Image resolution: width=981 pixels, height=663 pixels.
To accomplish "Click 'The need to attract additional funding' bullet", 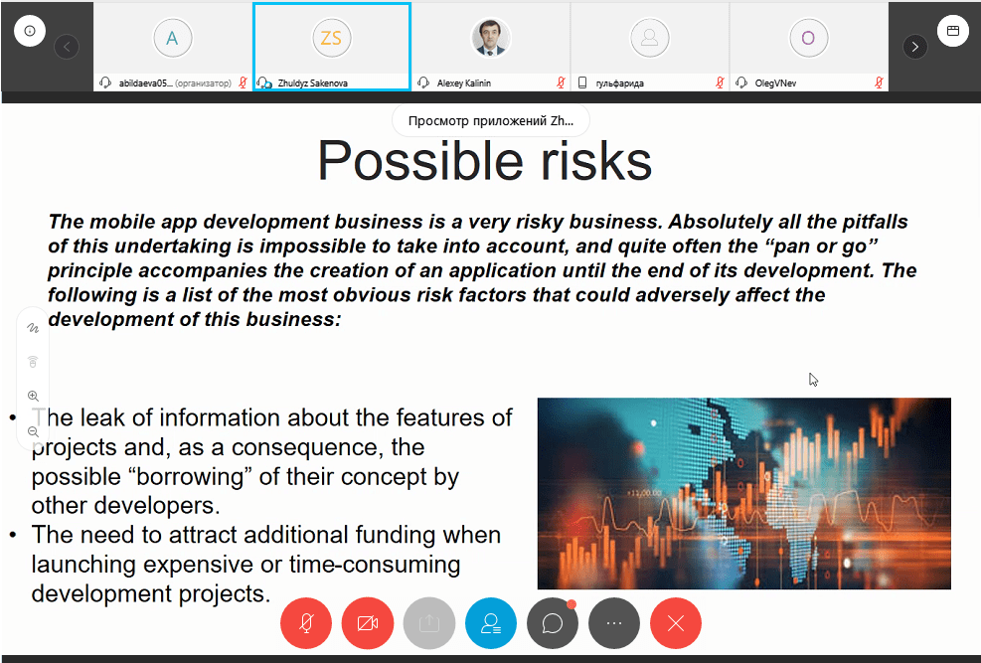I will 266,565.
